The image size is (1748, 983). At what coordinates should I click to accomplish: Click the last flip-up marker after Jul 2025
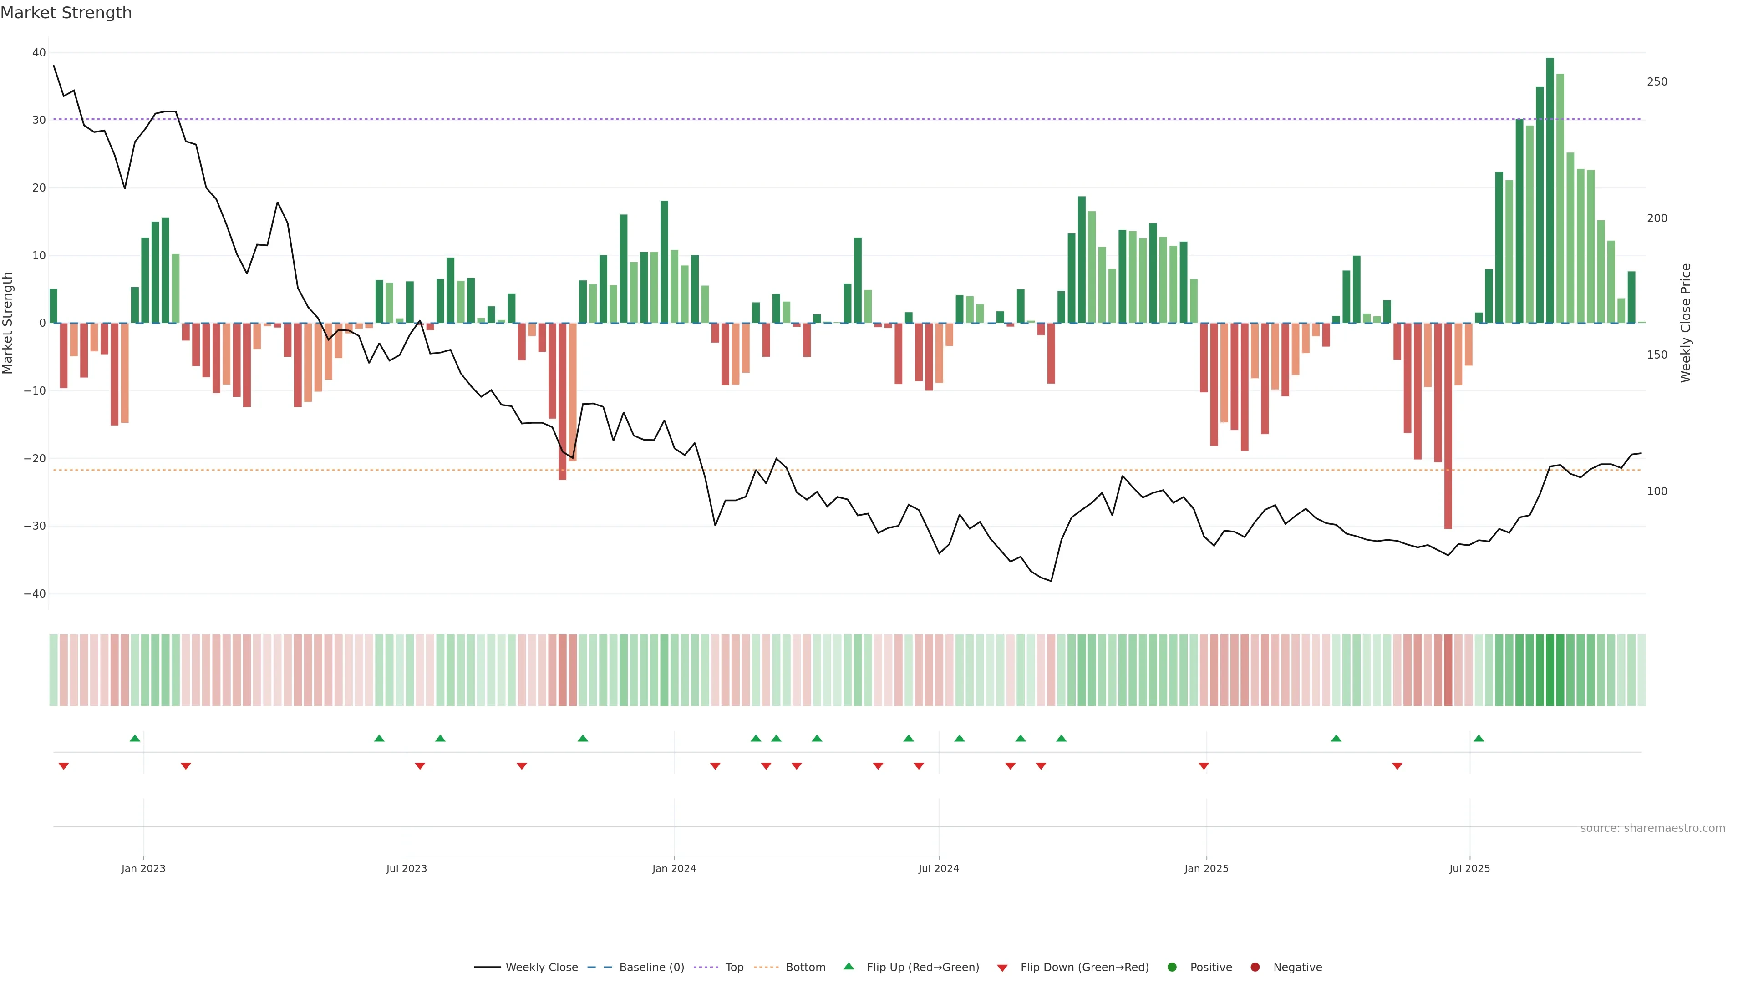pyautogui.click(x=1479, y=738)
